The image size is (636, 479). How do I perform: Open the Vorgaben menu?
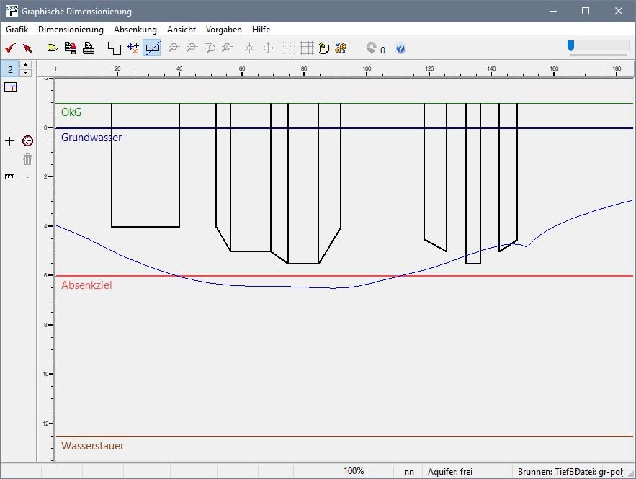[x=223, y=30]
